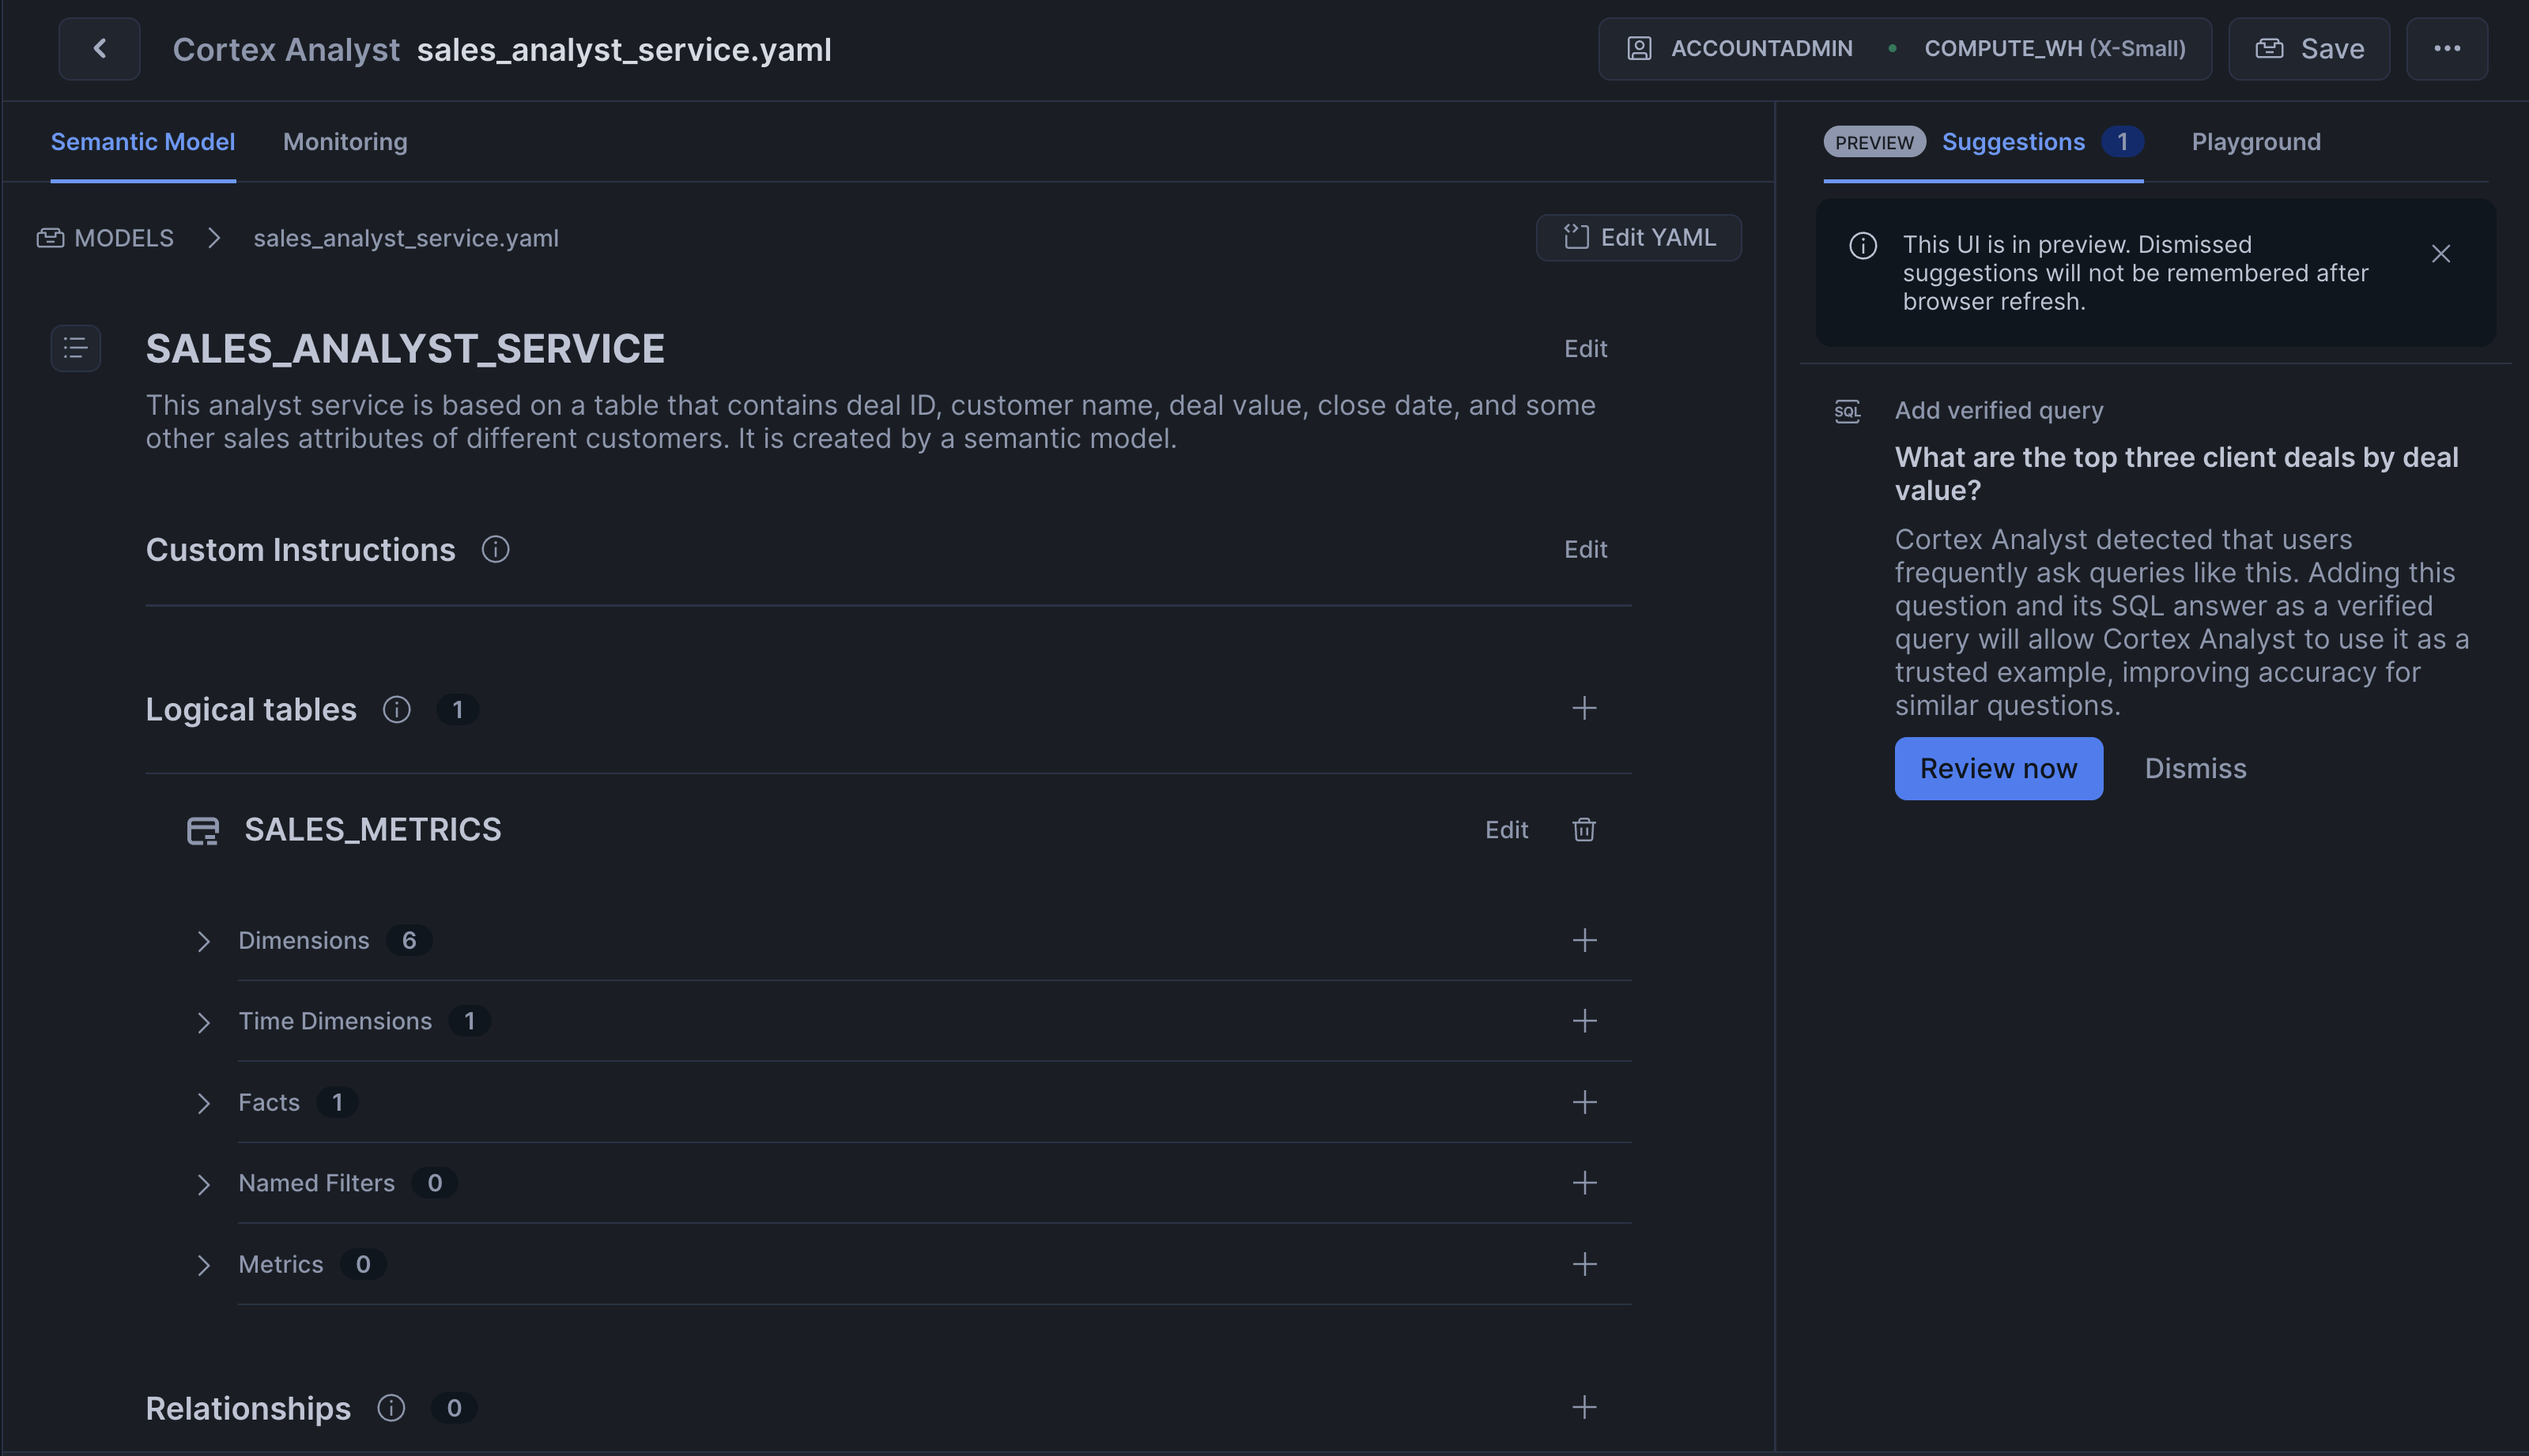Add a new logical table

coord(1583,709)
